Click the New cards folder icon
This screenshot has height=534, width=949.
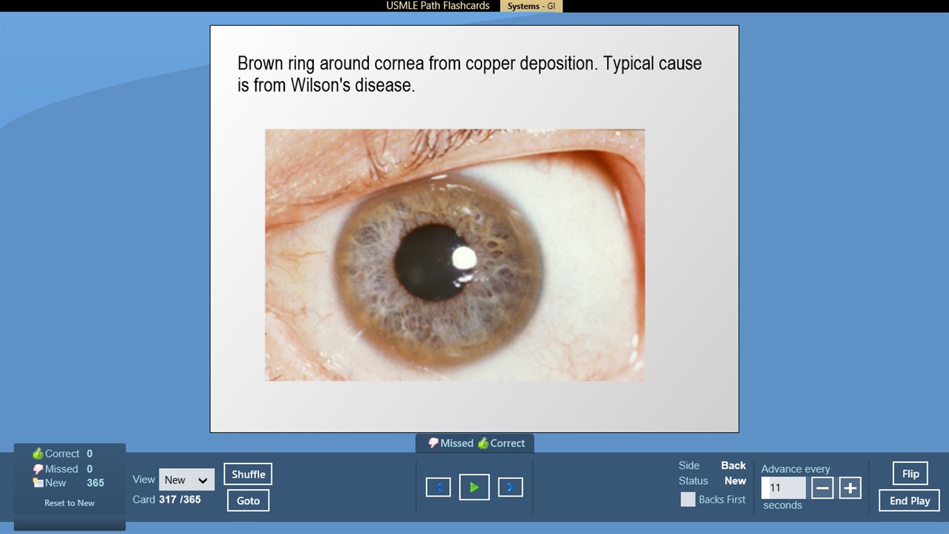pos(38,483)
